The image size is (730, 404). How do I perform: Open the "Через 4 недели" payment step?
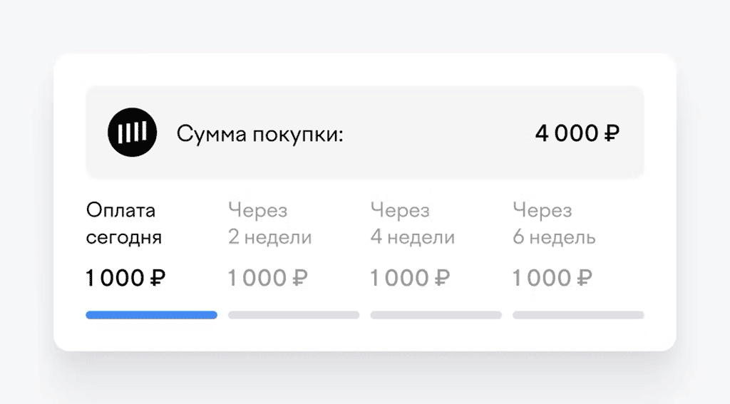[412, 224]
